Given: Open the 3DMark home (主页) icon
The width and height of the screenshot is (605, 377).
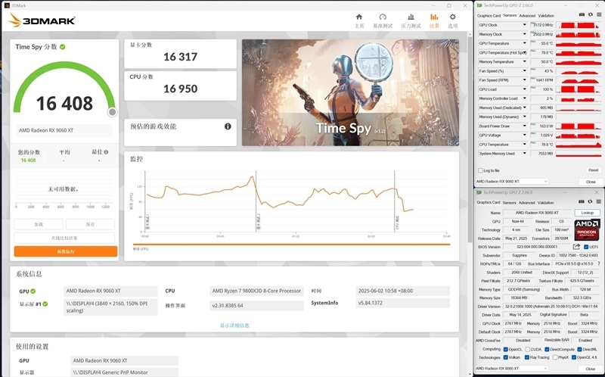Looking at the screenshot, I should pos(359,17).
